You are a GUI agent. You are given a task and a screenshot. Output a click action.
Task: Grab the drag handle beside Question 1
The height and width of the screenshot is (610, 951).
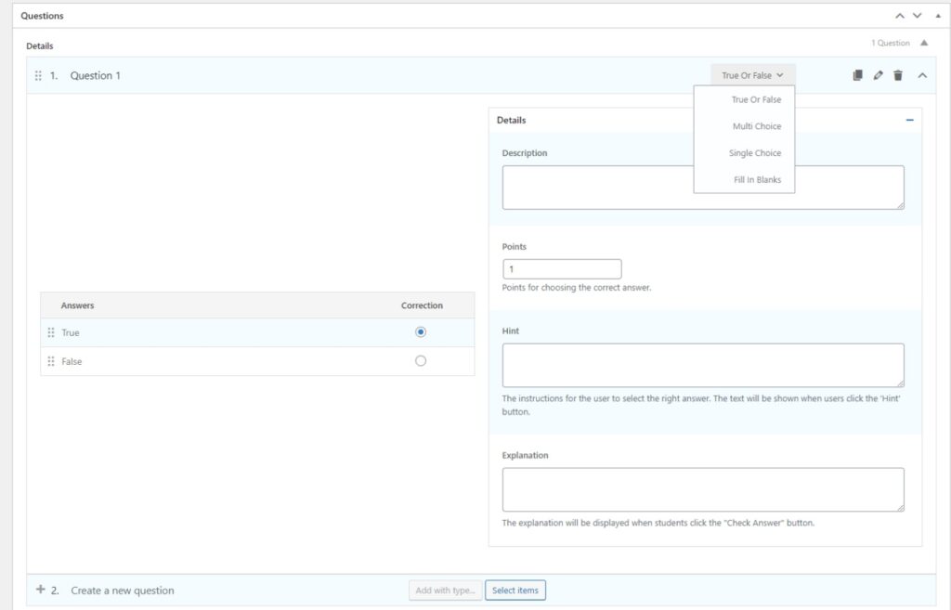(38, 75)
